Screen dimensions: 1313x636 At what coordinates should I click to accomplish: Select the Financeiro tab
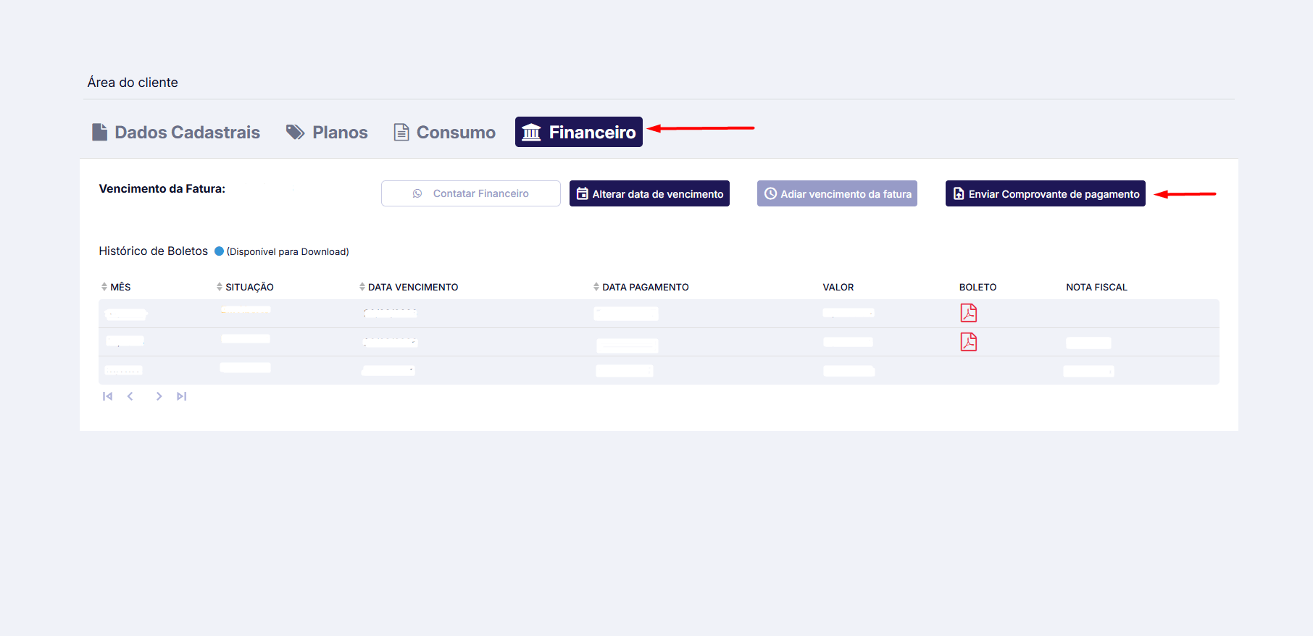[578, 132]
